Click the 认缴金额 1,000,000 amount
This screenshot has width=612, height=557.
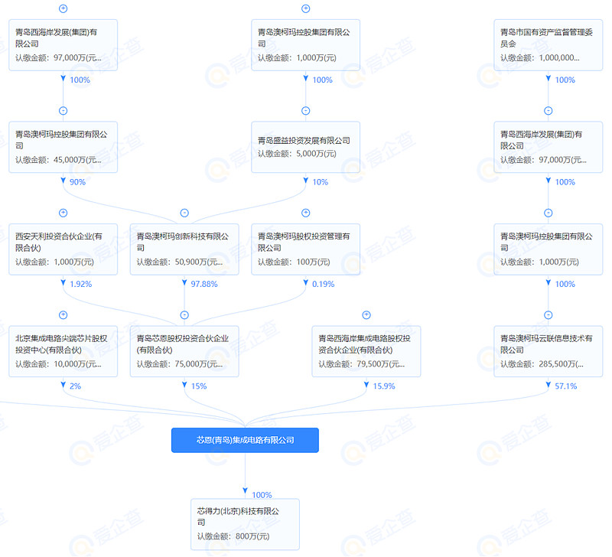coord(540,58)
